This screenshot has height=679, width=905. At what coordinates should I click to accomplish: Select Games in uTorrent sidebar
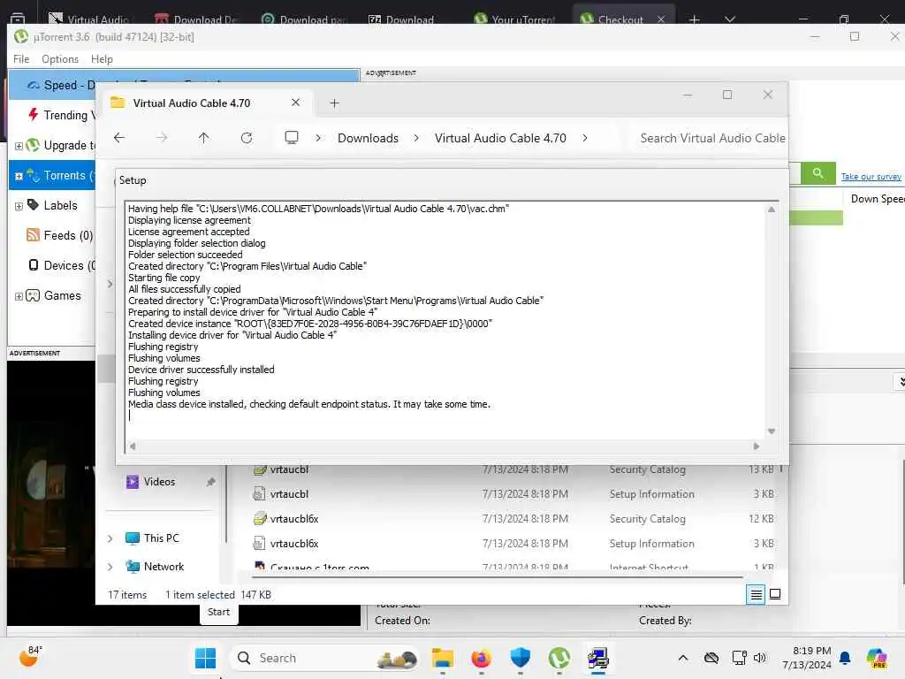click(63, 295)
